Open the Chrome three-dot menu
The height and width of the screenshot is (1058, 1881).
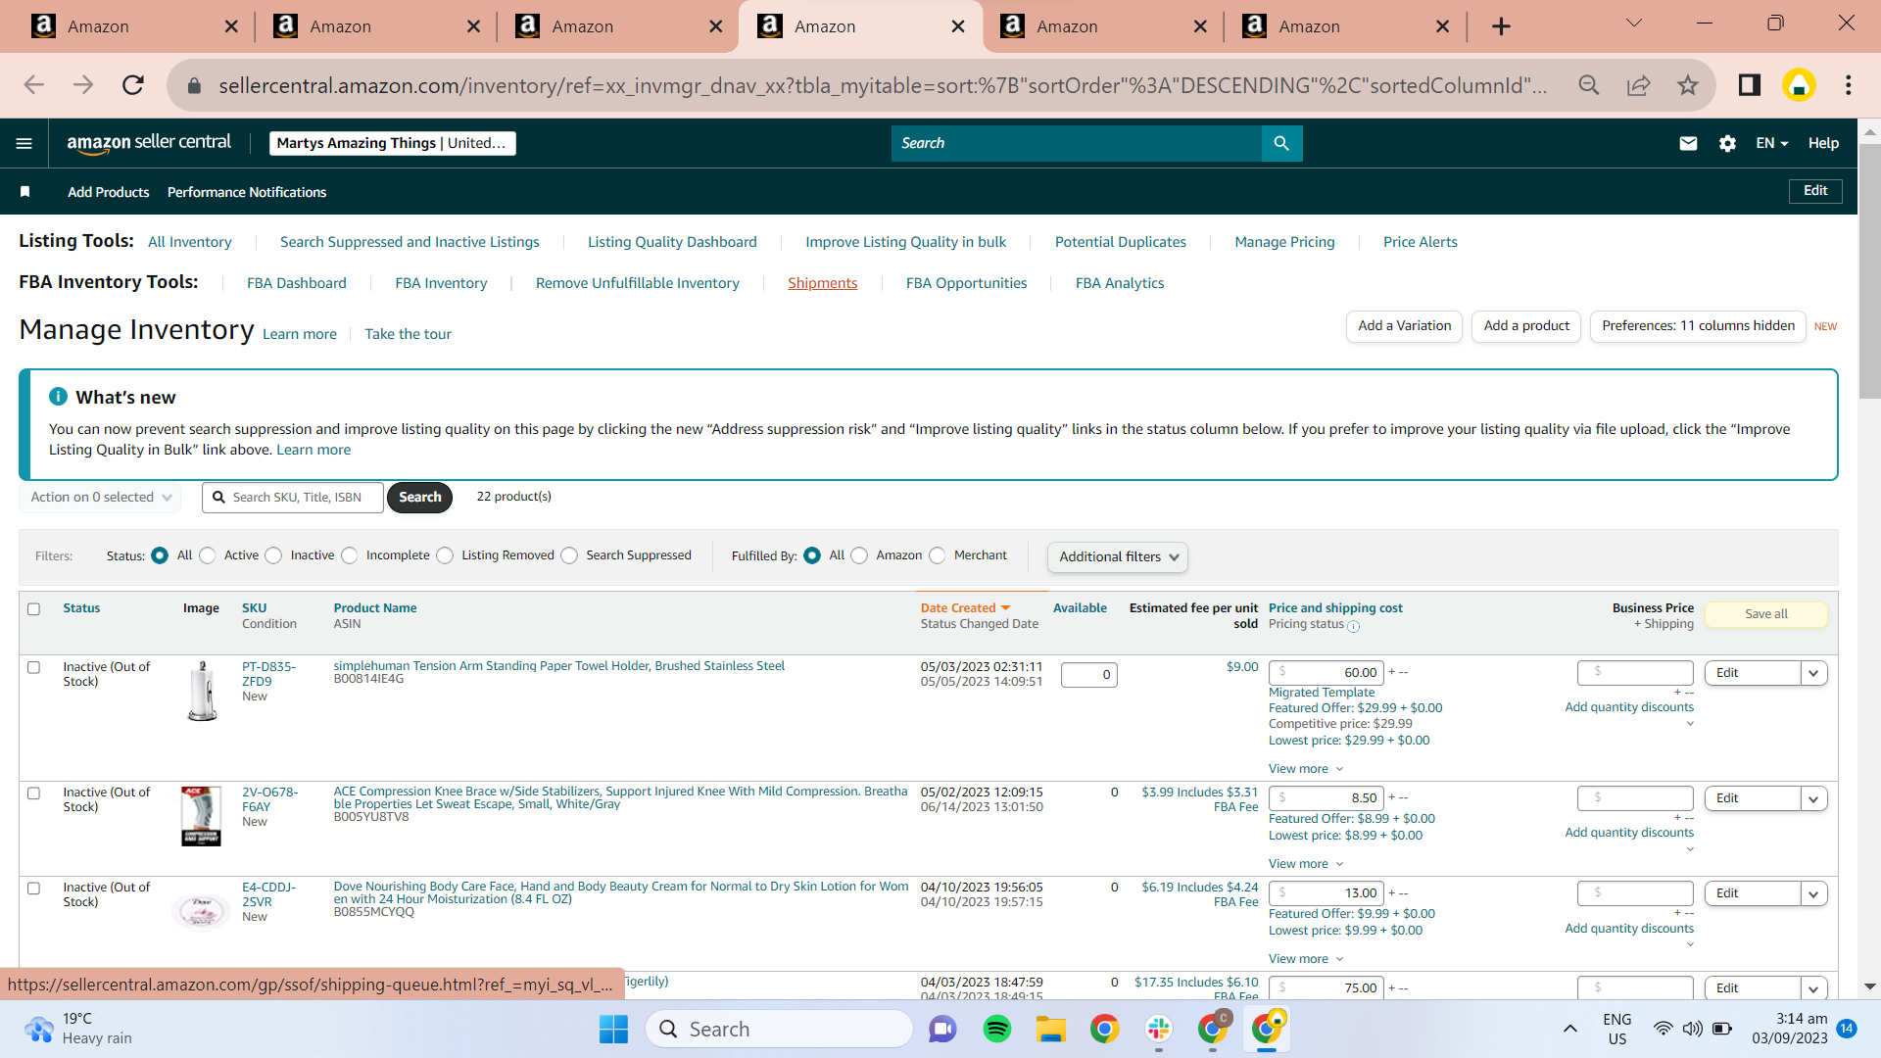1849,85
